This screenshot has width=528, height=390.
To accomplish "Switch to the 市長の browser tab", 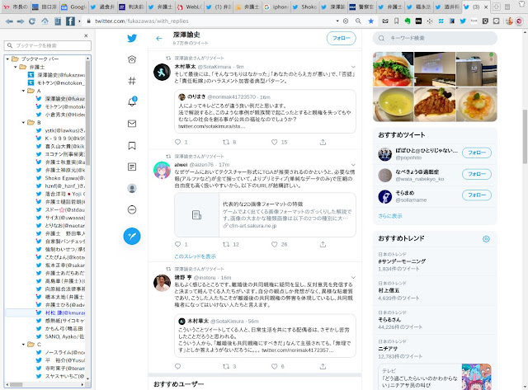I will pos(16,7).
